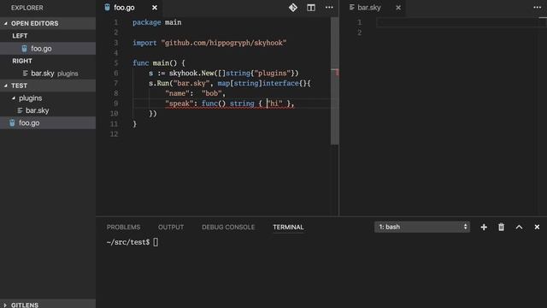Image resolution: width=547 pixels, height=308 pixels.
Task: Click the Go gopher icon on foo.go tab
Action: tap(107, 8)
